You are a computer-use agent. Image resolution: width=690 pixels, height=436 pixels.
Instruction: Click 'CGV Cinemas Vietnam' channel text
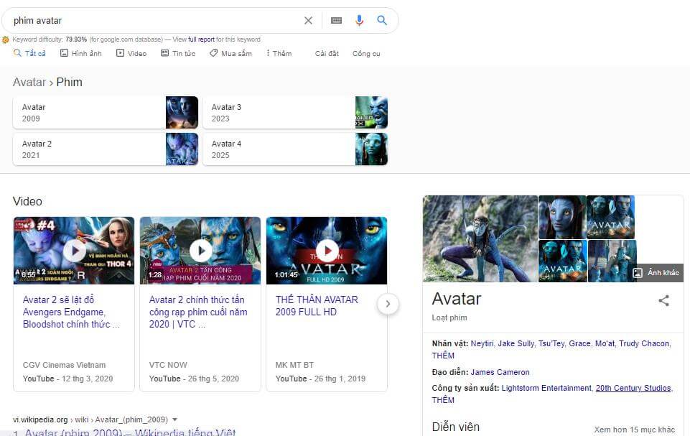click(64, 365)
